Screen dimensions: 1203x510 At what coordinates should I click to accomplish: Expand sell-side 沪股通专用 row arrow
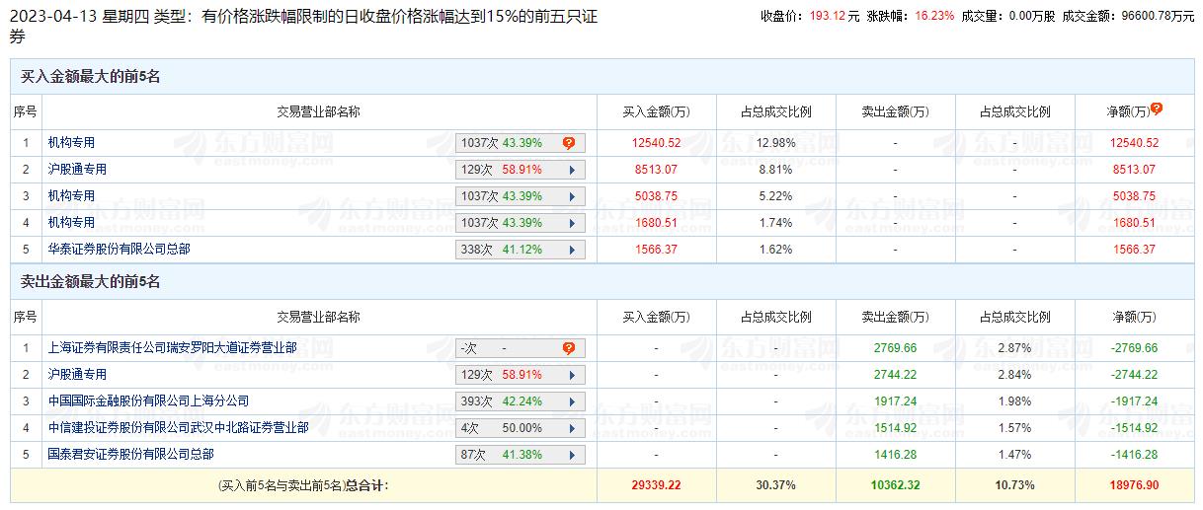point(572,375)
